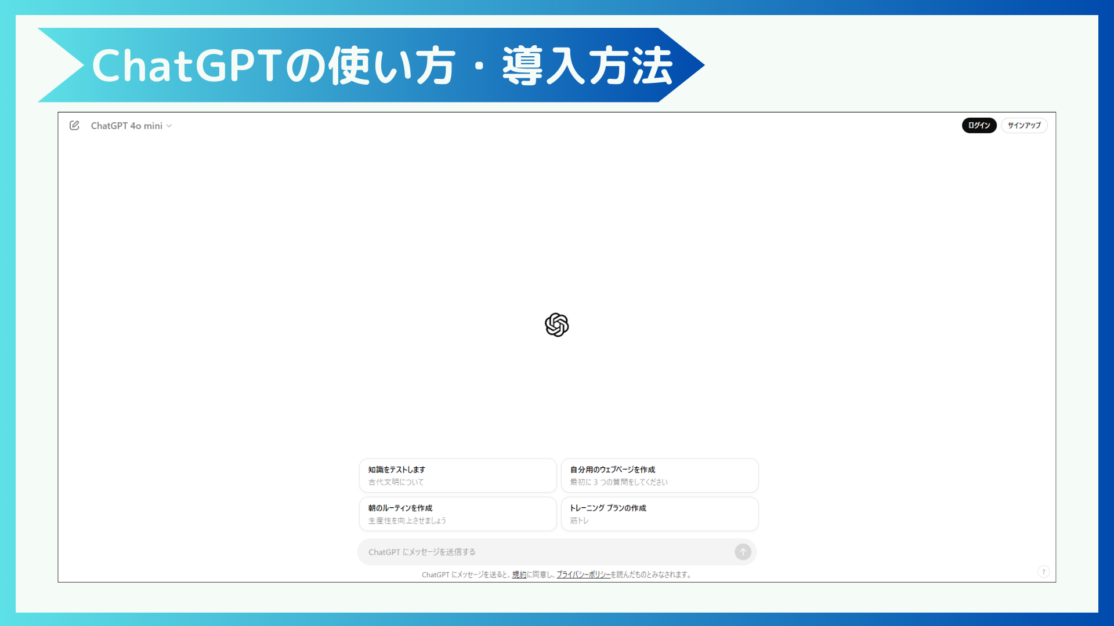This screenshot has height=626, width=1114.
Task: Click the ChatGPT message input field
Action: (522, 552)
